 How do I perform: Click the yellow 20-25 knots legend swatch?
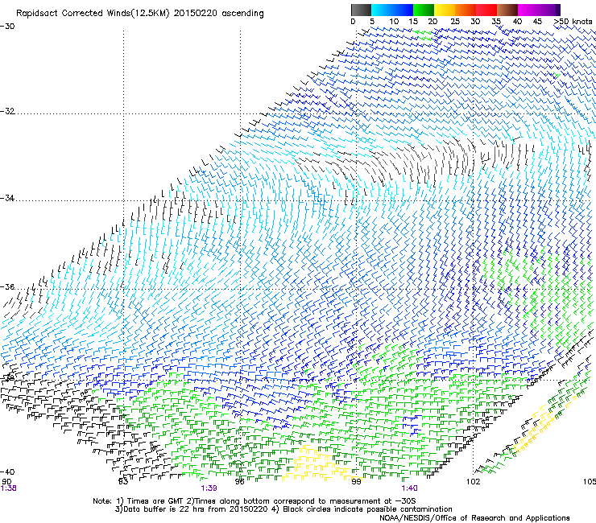coord(444,10)
